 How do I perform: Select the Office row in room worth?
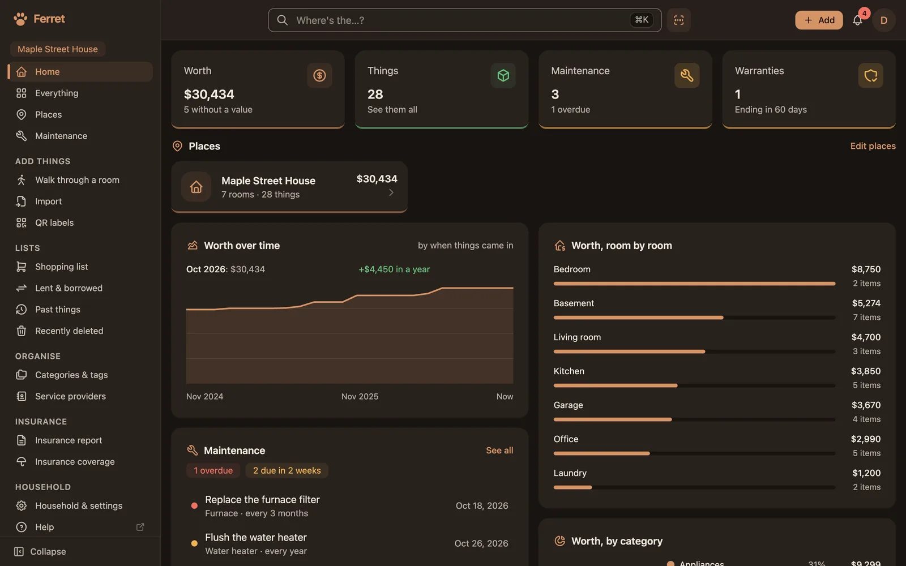(717, 446)
